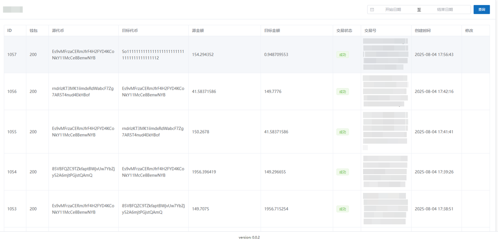The height and width of the screenshot is (240, 498).
Task: Click the So1111... target token in row 1057
Action: 153,55
